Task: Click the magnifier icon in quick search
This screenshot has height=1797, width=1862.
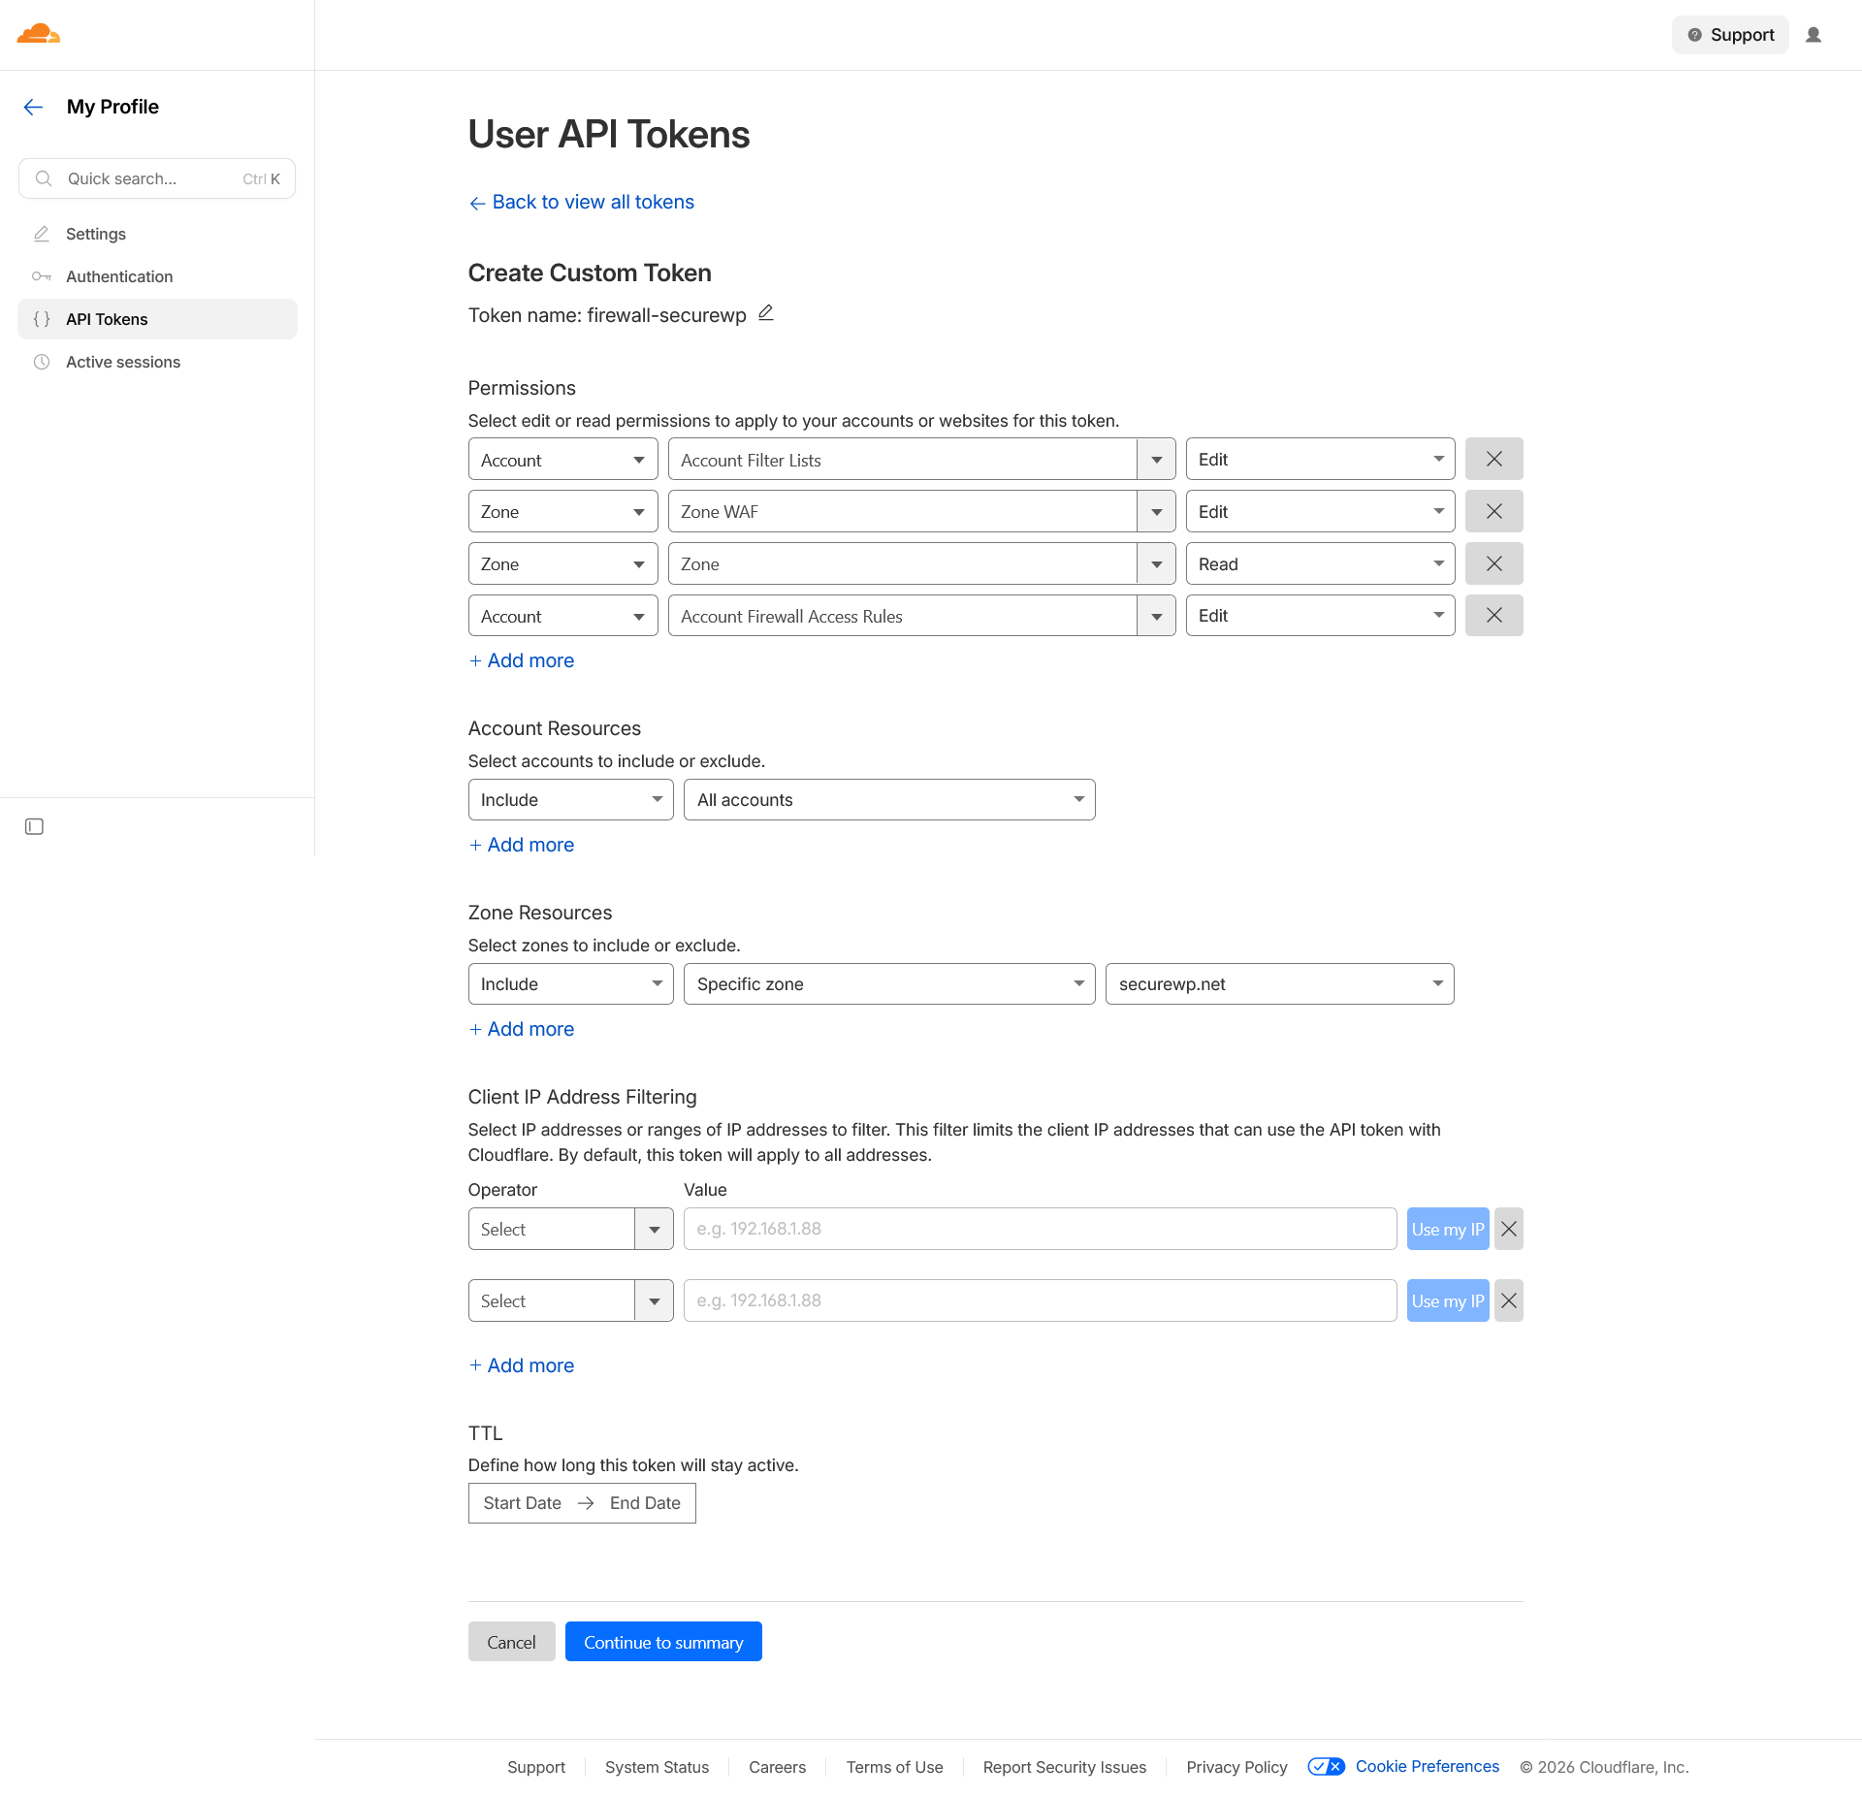Action: (x=44, y=178)
